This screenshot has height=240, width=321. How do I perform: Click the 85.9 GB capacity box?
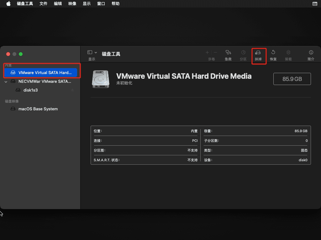[x=292, y=79]
